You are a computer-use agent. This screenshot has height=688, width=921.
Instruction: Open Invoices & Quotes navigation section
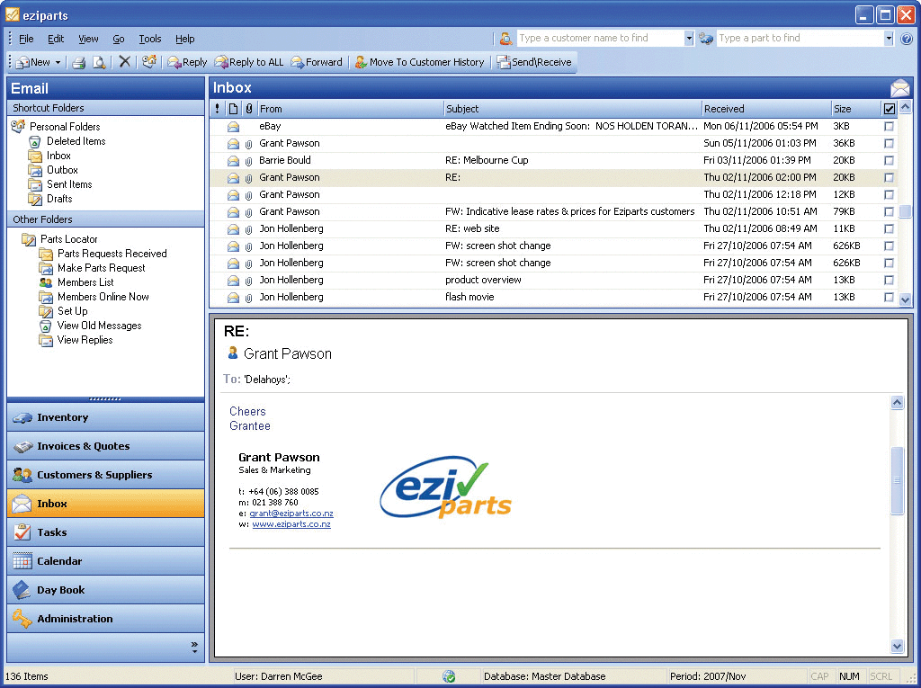coord(106,446)
